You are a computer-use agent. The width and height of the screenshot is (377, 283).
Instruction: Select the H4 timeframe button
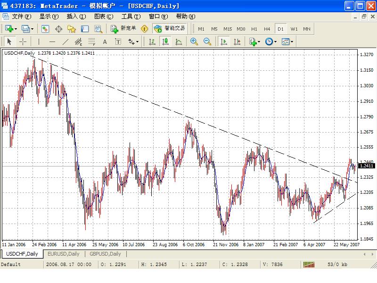267,29
